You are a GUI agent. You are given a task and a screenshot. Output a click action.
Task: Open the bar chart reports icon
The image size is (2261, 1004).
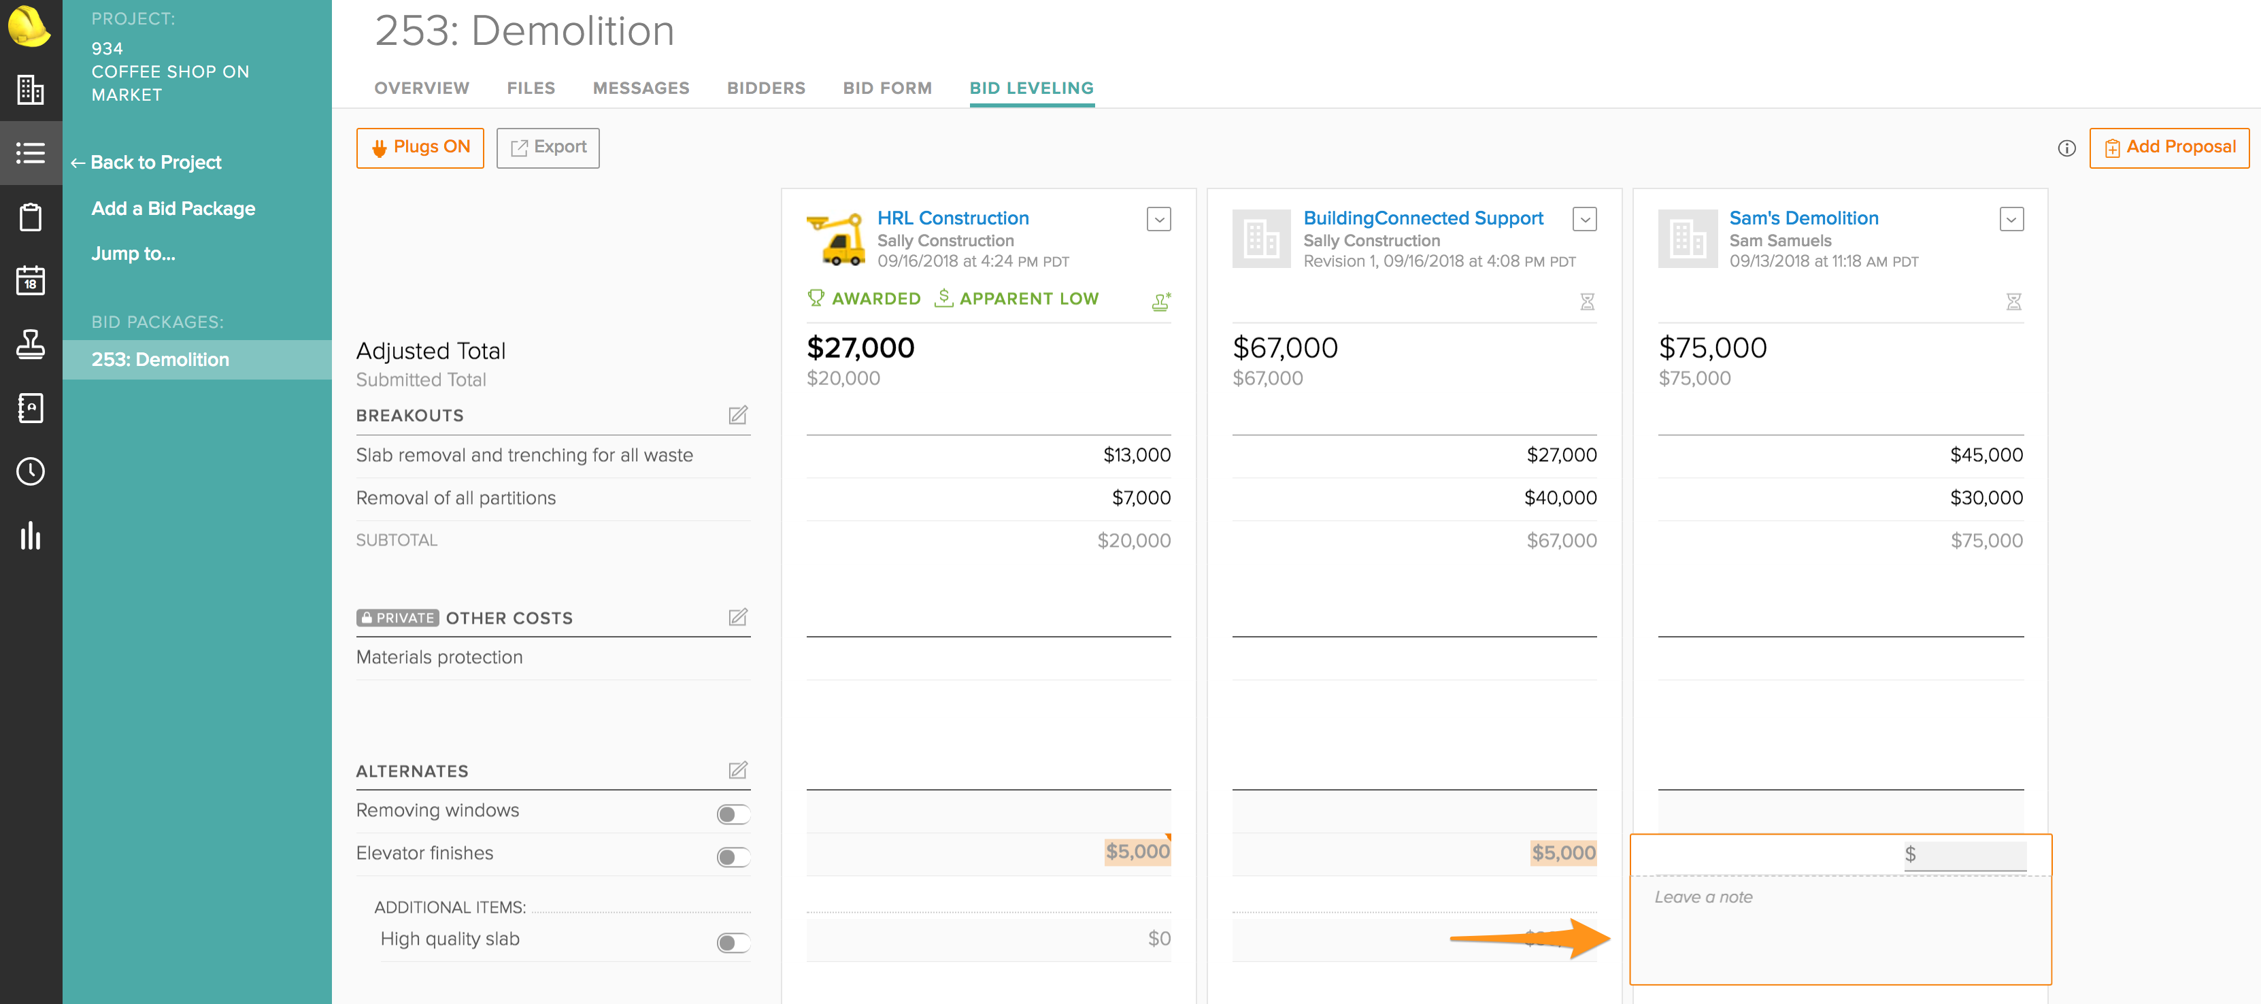(x=31, y=535)
